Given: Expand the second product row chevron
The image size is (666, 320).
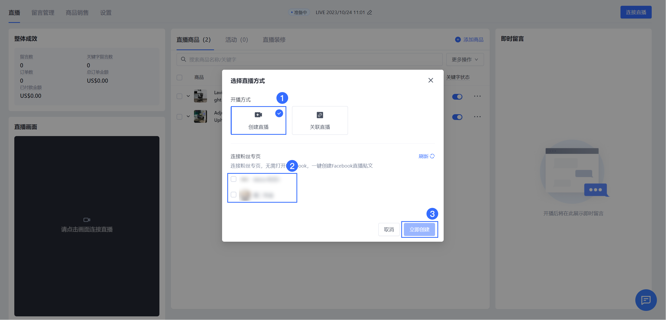Looking at the screenshot, I should click(x=188, y=116).
